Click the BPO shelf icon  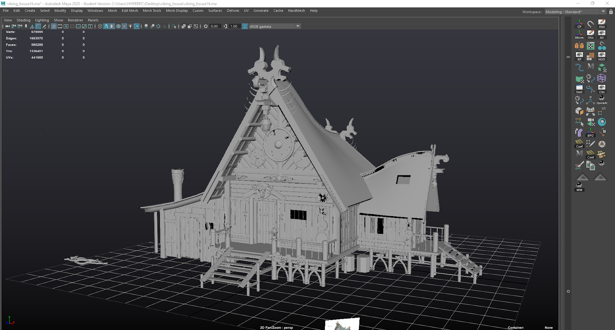click(590, 133)
